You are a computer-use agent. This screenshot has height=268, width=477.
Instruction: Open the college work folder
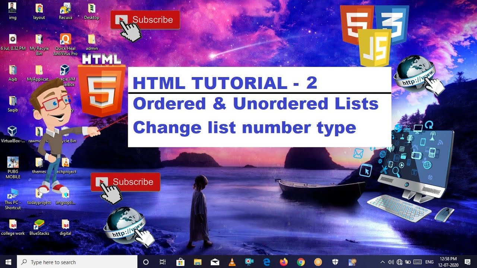point(13,227)
